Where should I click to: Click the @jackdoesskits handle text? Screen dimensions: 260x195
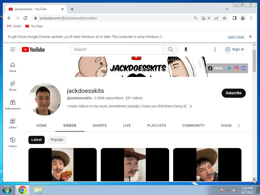79,98
